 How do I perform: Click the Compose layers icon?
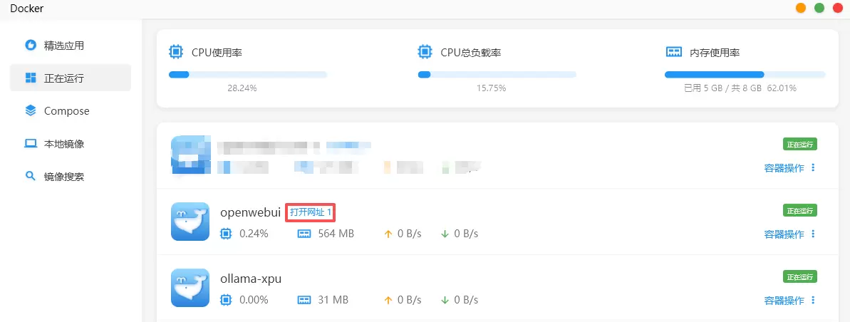point(31,110)
